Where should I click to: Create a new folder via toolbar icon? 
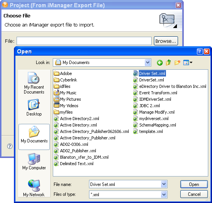[x=177, y=62]
